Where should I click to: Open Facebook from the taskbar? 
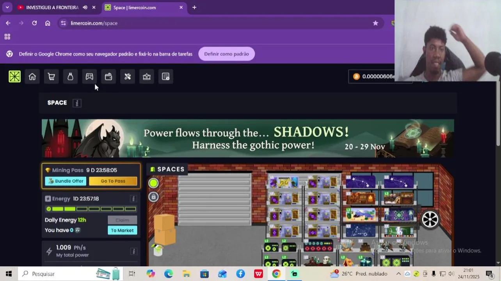click(x=240, y=274)
